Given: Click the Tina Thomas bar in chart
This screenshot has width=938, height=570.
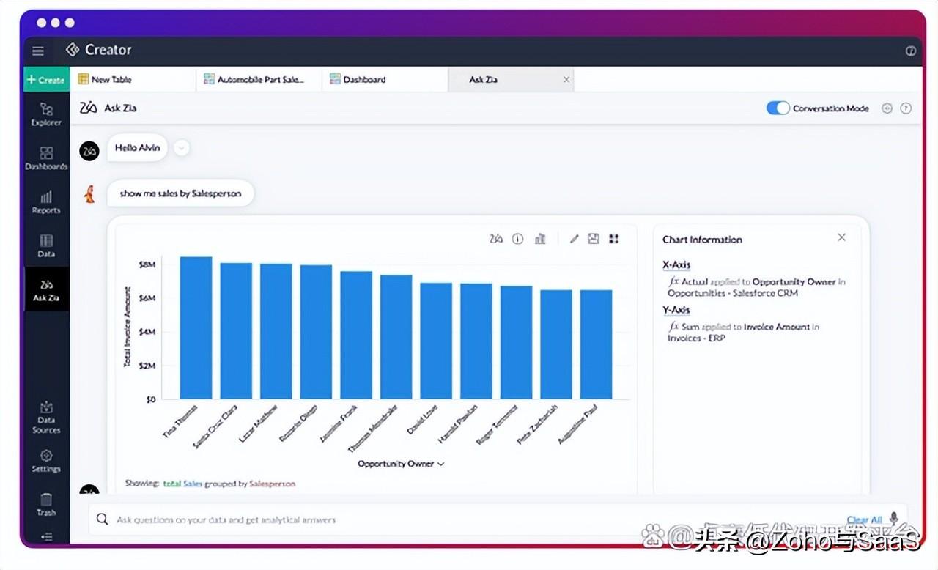Looking at the screenshot, I should pos(196,327).
